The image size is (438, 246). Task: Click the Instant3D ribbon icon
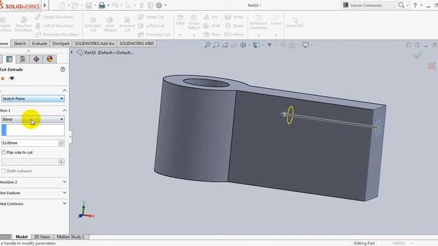[x=295, y=22]
